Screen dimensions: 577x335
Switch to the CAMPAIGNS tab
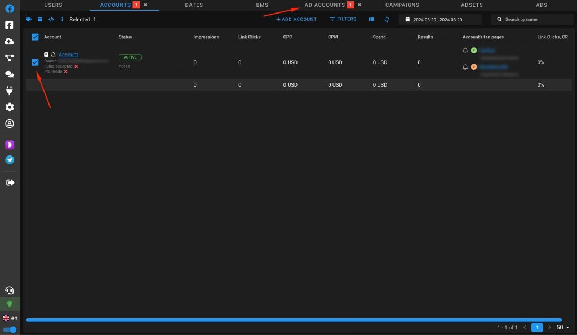(x=402, y=5)
